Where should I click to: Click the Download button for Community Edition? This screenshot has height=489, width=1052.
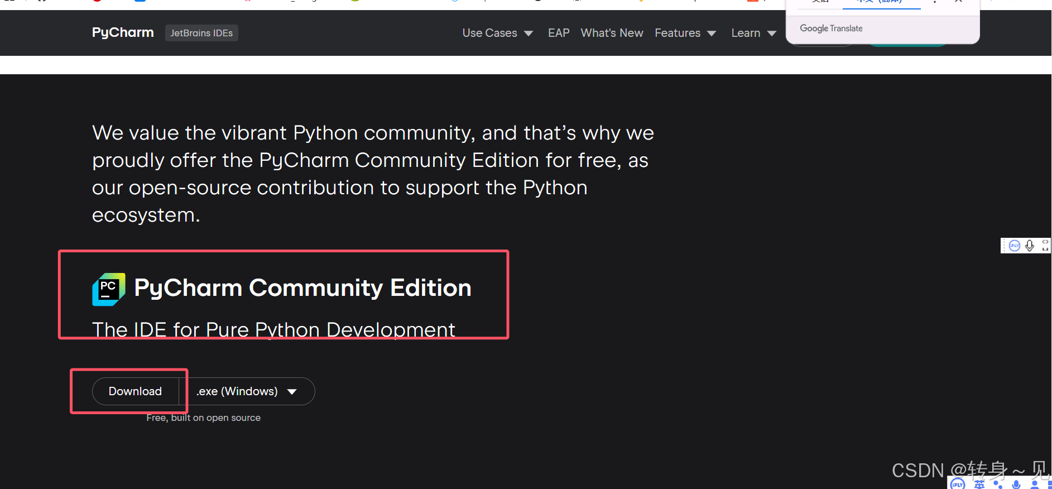(135, 391)
